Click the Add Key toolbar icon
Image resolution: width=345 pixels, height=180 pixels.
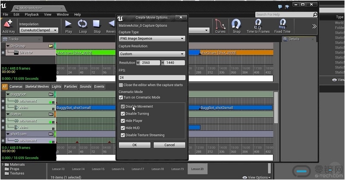pyautogui.click(x=8, y=24)
